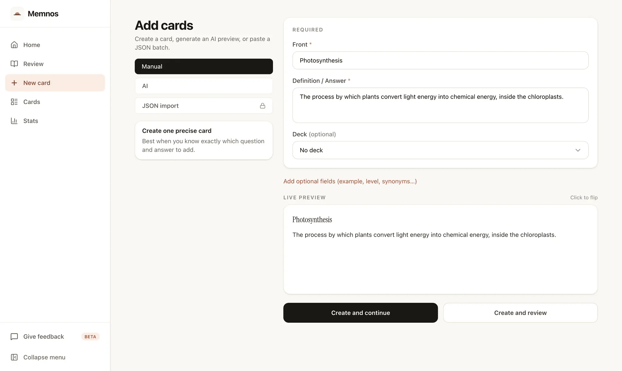The height and width of the screenshot is (371, 622).
Task: Expand the deck list using the chevron arrow
Action: [x=578, y=150]
